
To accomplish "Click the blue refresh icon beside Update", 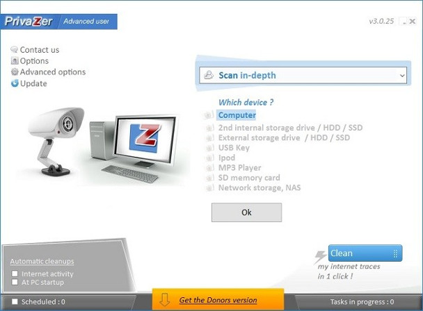I will [x=15, y=83].
